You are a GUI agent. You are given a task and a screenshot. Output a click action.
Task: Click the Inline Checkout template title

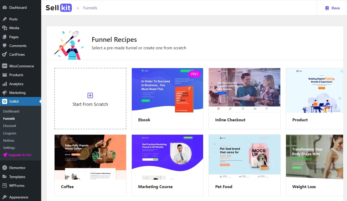230,120
